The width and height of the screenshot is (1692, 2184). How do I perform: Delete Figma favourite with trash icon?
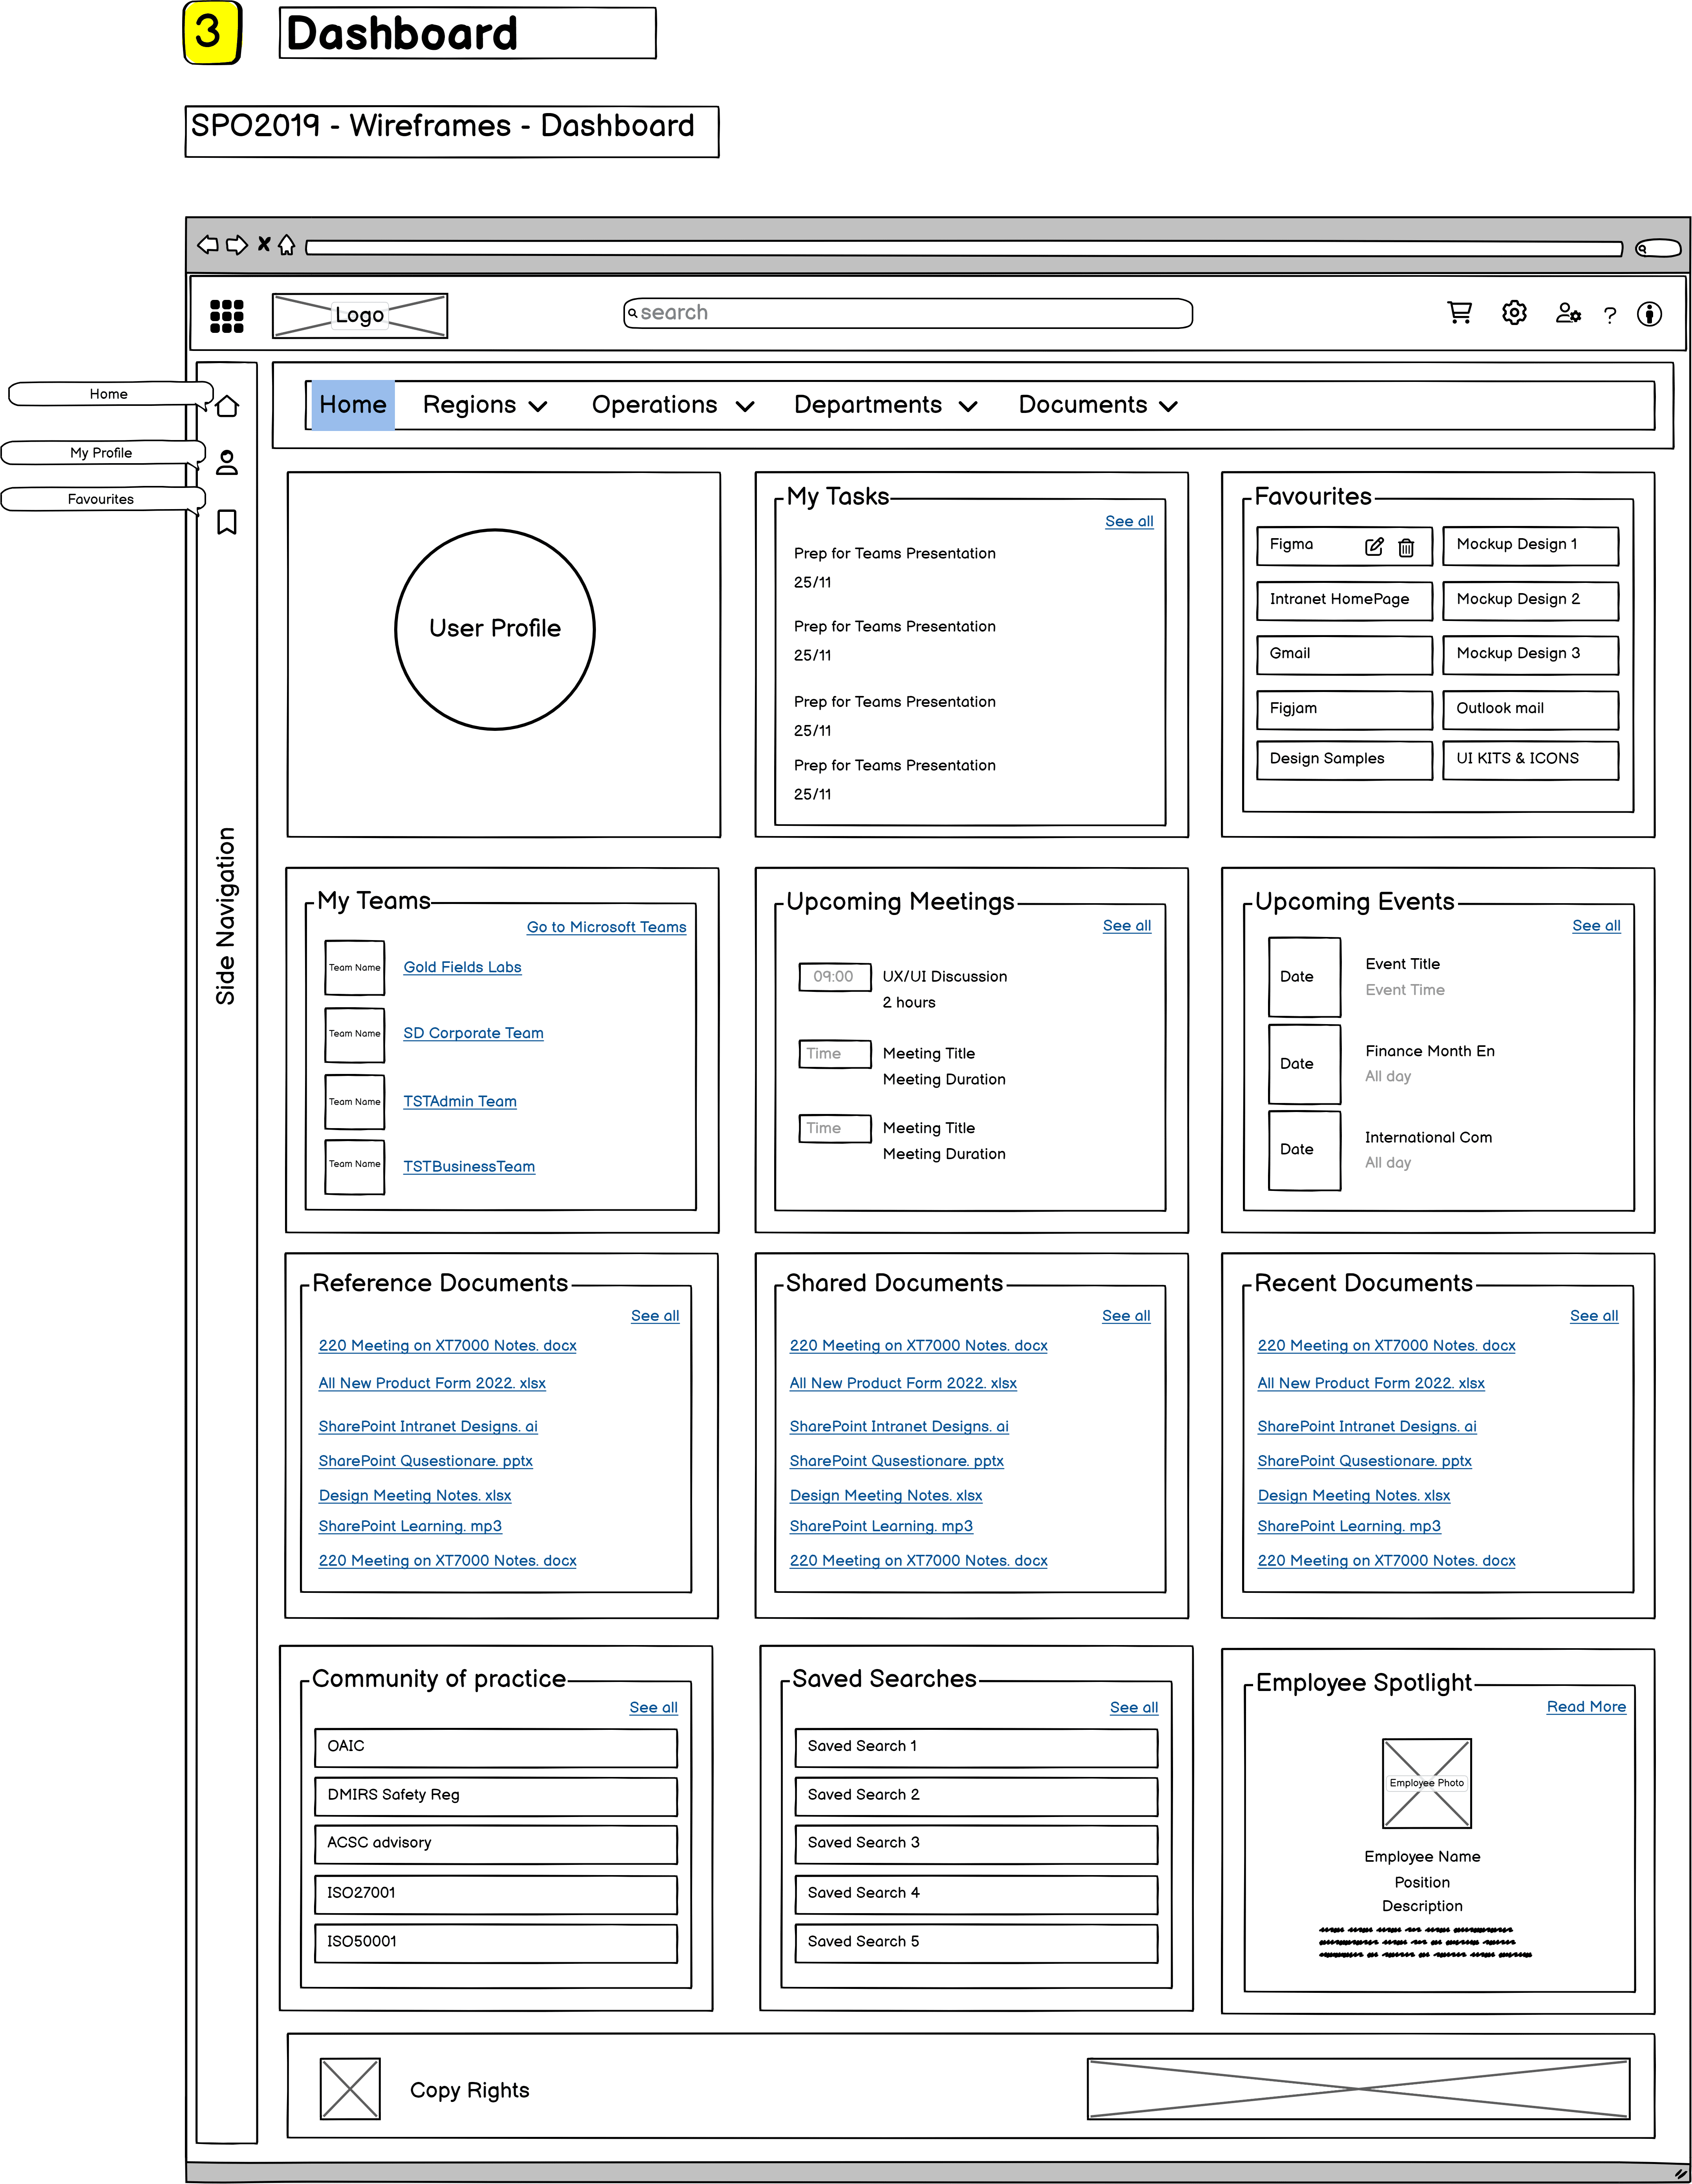(1406, 547)
